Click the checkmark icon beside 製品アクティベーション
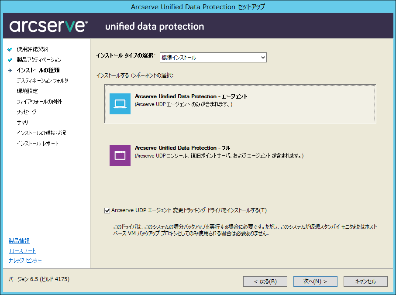This screenshot has width=396, height=295. (10, 60)
